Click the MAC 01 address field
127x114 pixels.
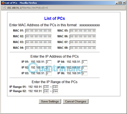(38, 31)
